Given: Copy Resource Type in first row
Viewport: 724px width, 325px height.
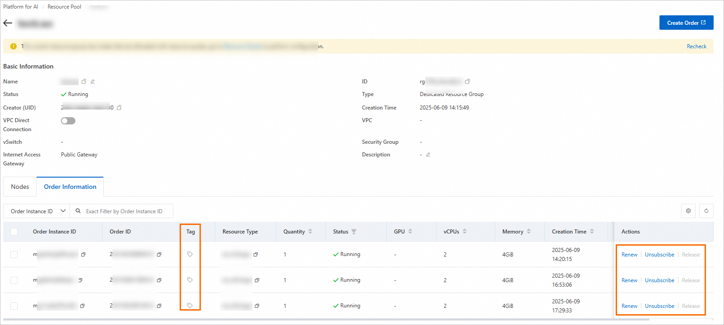Looking at the screenshot, I should (255, 255).
